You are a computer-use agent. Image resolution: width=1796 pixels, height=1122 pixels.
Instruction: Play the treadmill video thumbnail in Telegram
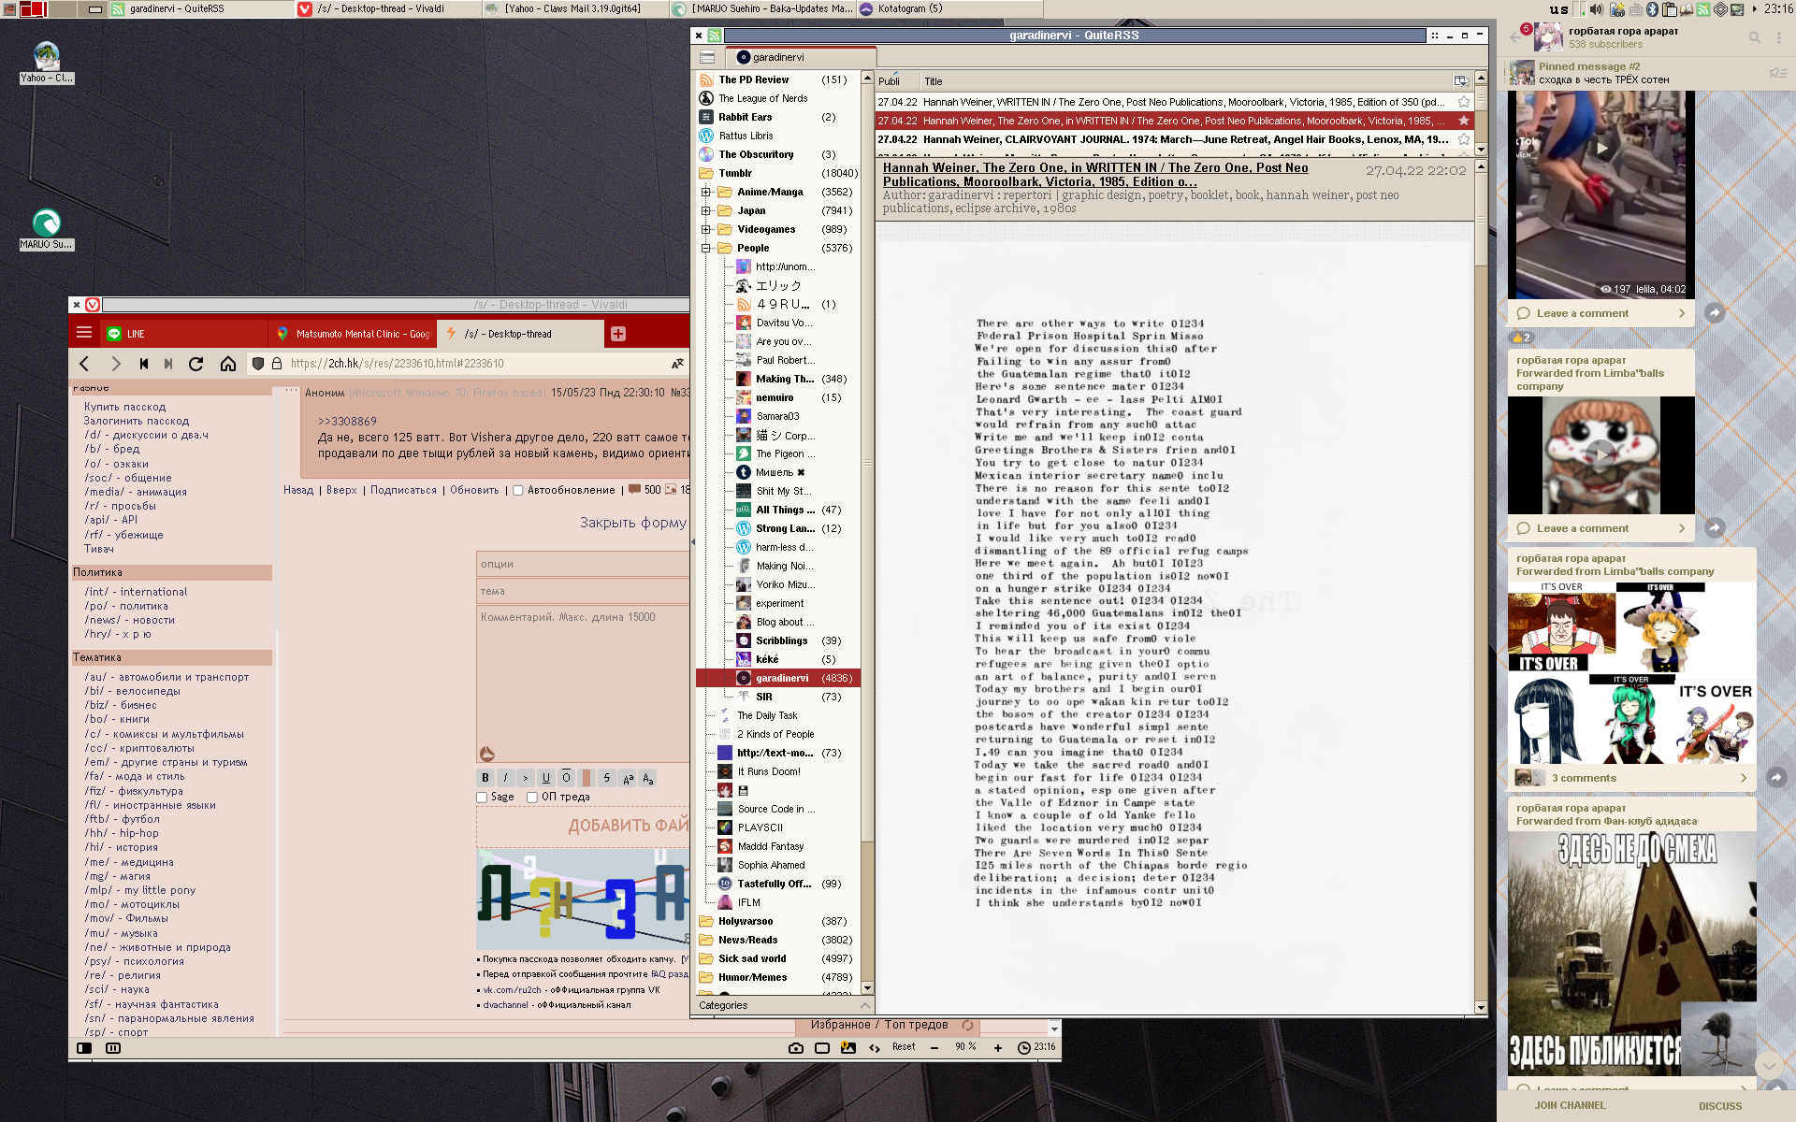[1601, 148]
